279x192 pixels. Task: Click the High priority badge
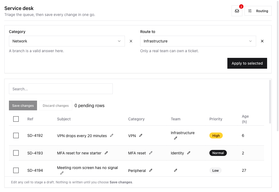[216, 135]
